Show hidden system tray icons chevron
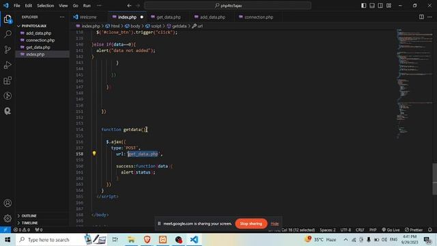 pos(346,240)
